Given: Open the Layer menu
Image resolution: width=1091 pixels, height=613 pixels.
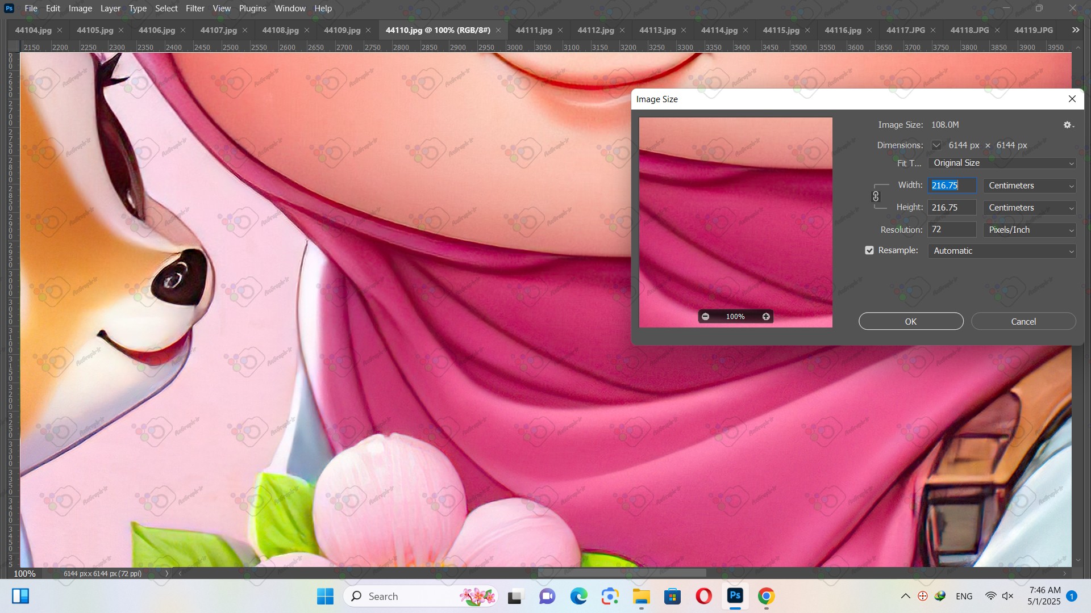Looking at the screenshot, I should click(110, 9).
